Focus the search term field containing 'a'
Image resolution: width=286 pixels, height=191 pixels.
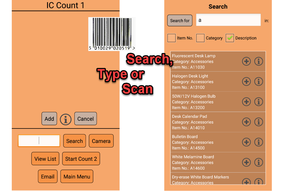[228, 20]
